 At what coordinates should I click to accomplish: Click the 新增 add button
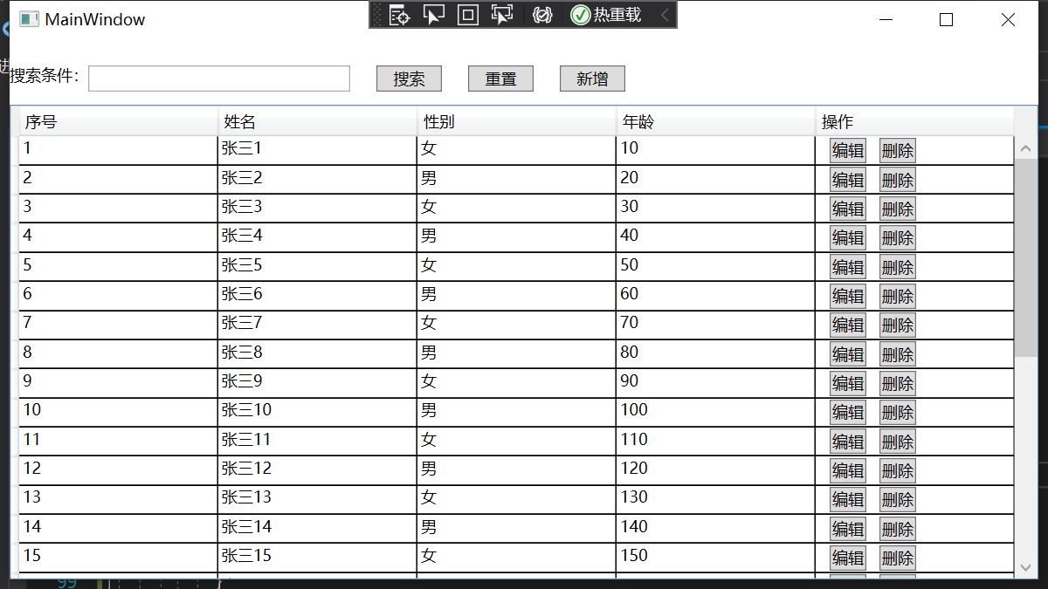pyautogui.click(x=592, y=78)
